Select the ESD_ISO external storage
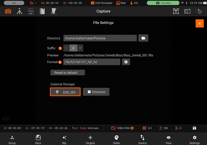 click(65, 92)
